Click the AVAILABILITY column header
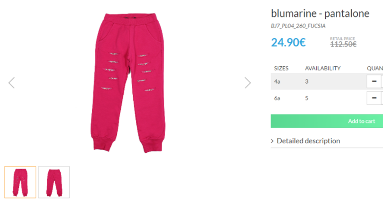 323,68
